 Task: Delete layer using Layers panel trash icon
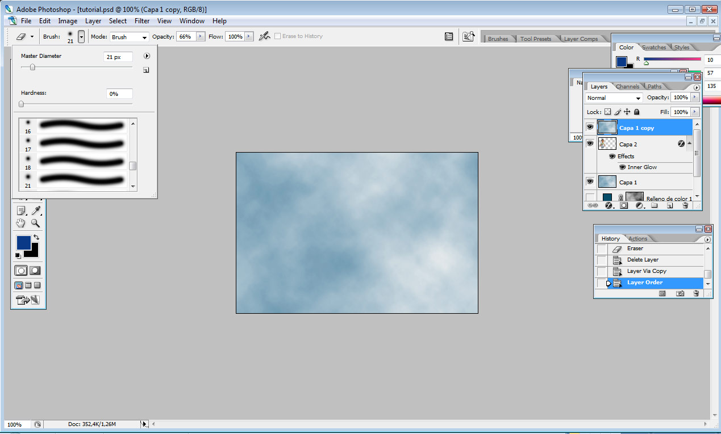click(x=685, y=205)
